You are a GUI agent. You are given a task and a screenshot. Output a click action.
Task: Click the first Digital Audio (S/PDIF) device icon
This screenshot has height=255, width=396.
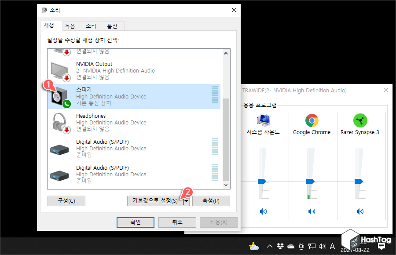click(x=59, y=149)
